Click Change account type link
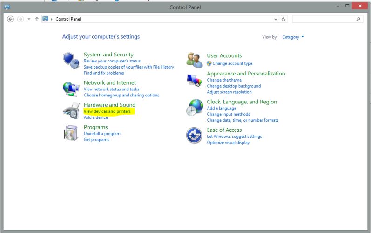The height and width of the screenshot is (233, 371). pyautogui.click(x=232, y=63)
